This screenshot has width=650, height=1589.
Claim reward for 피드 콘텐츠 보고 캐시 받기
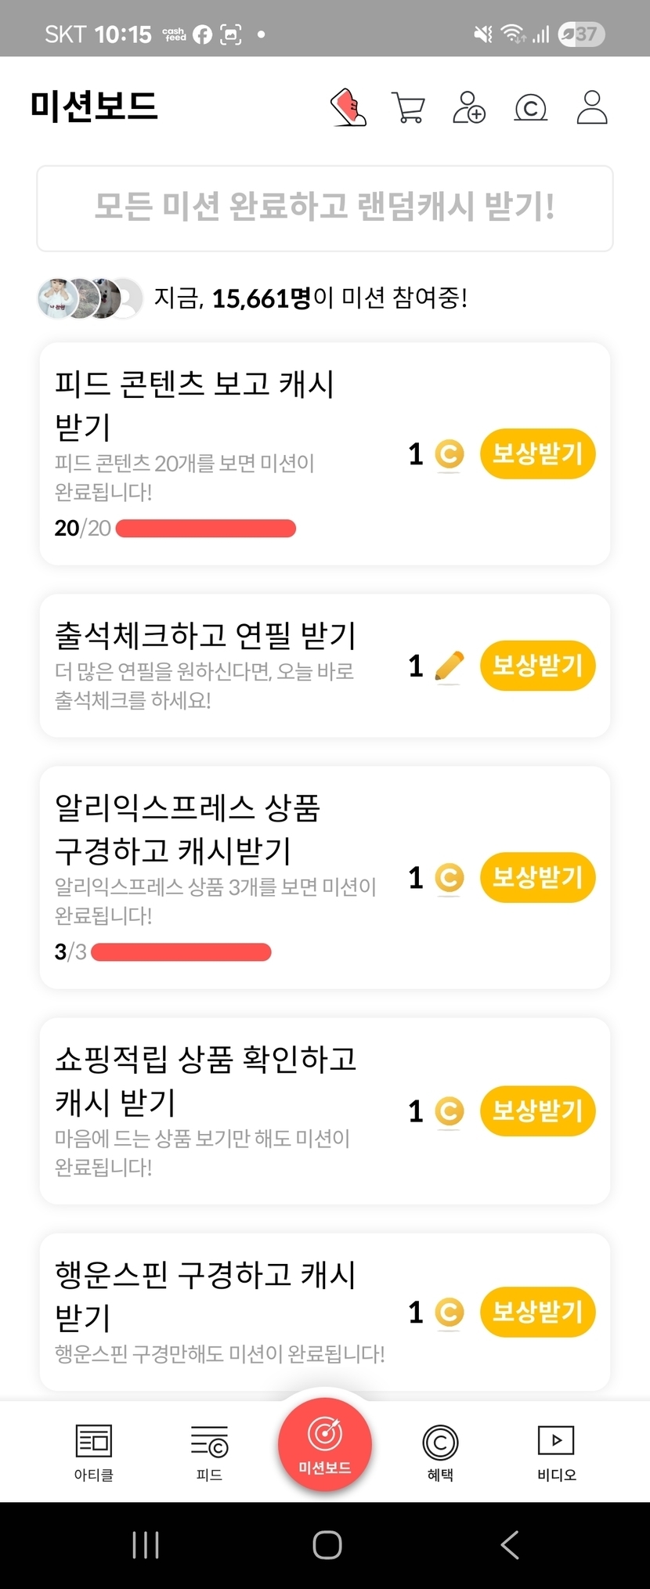(x=537, y=453)
